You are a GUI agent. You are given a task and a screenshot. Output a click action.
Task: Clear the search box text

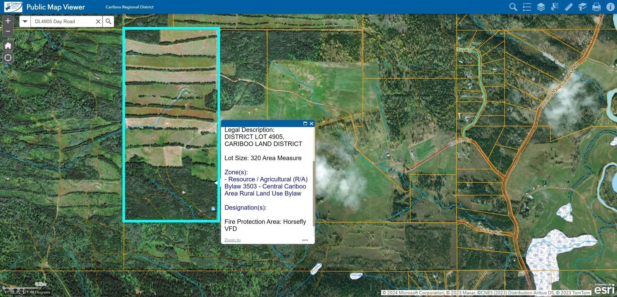(98, 21)
